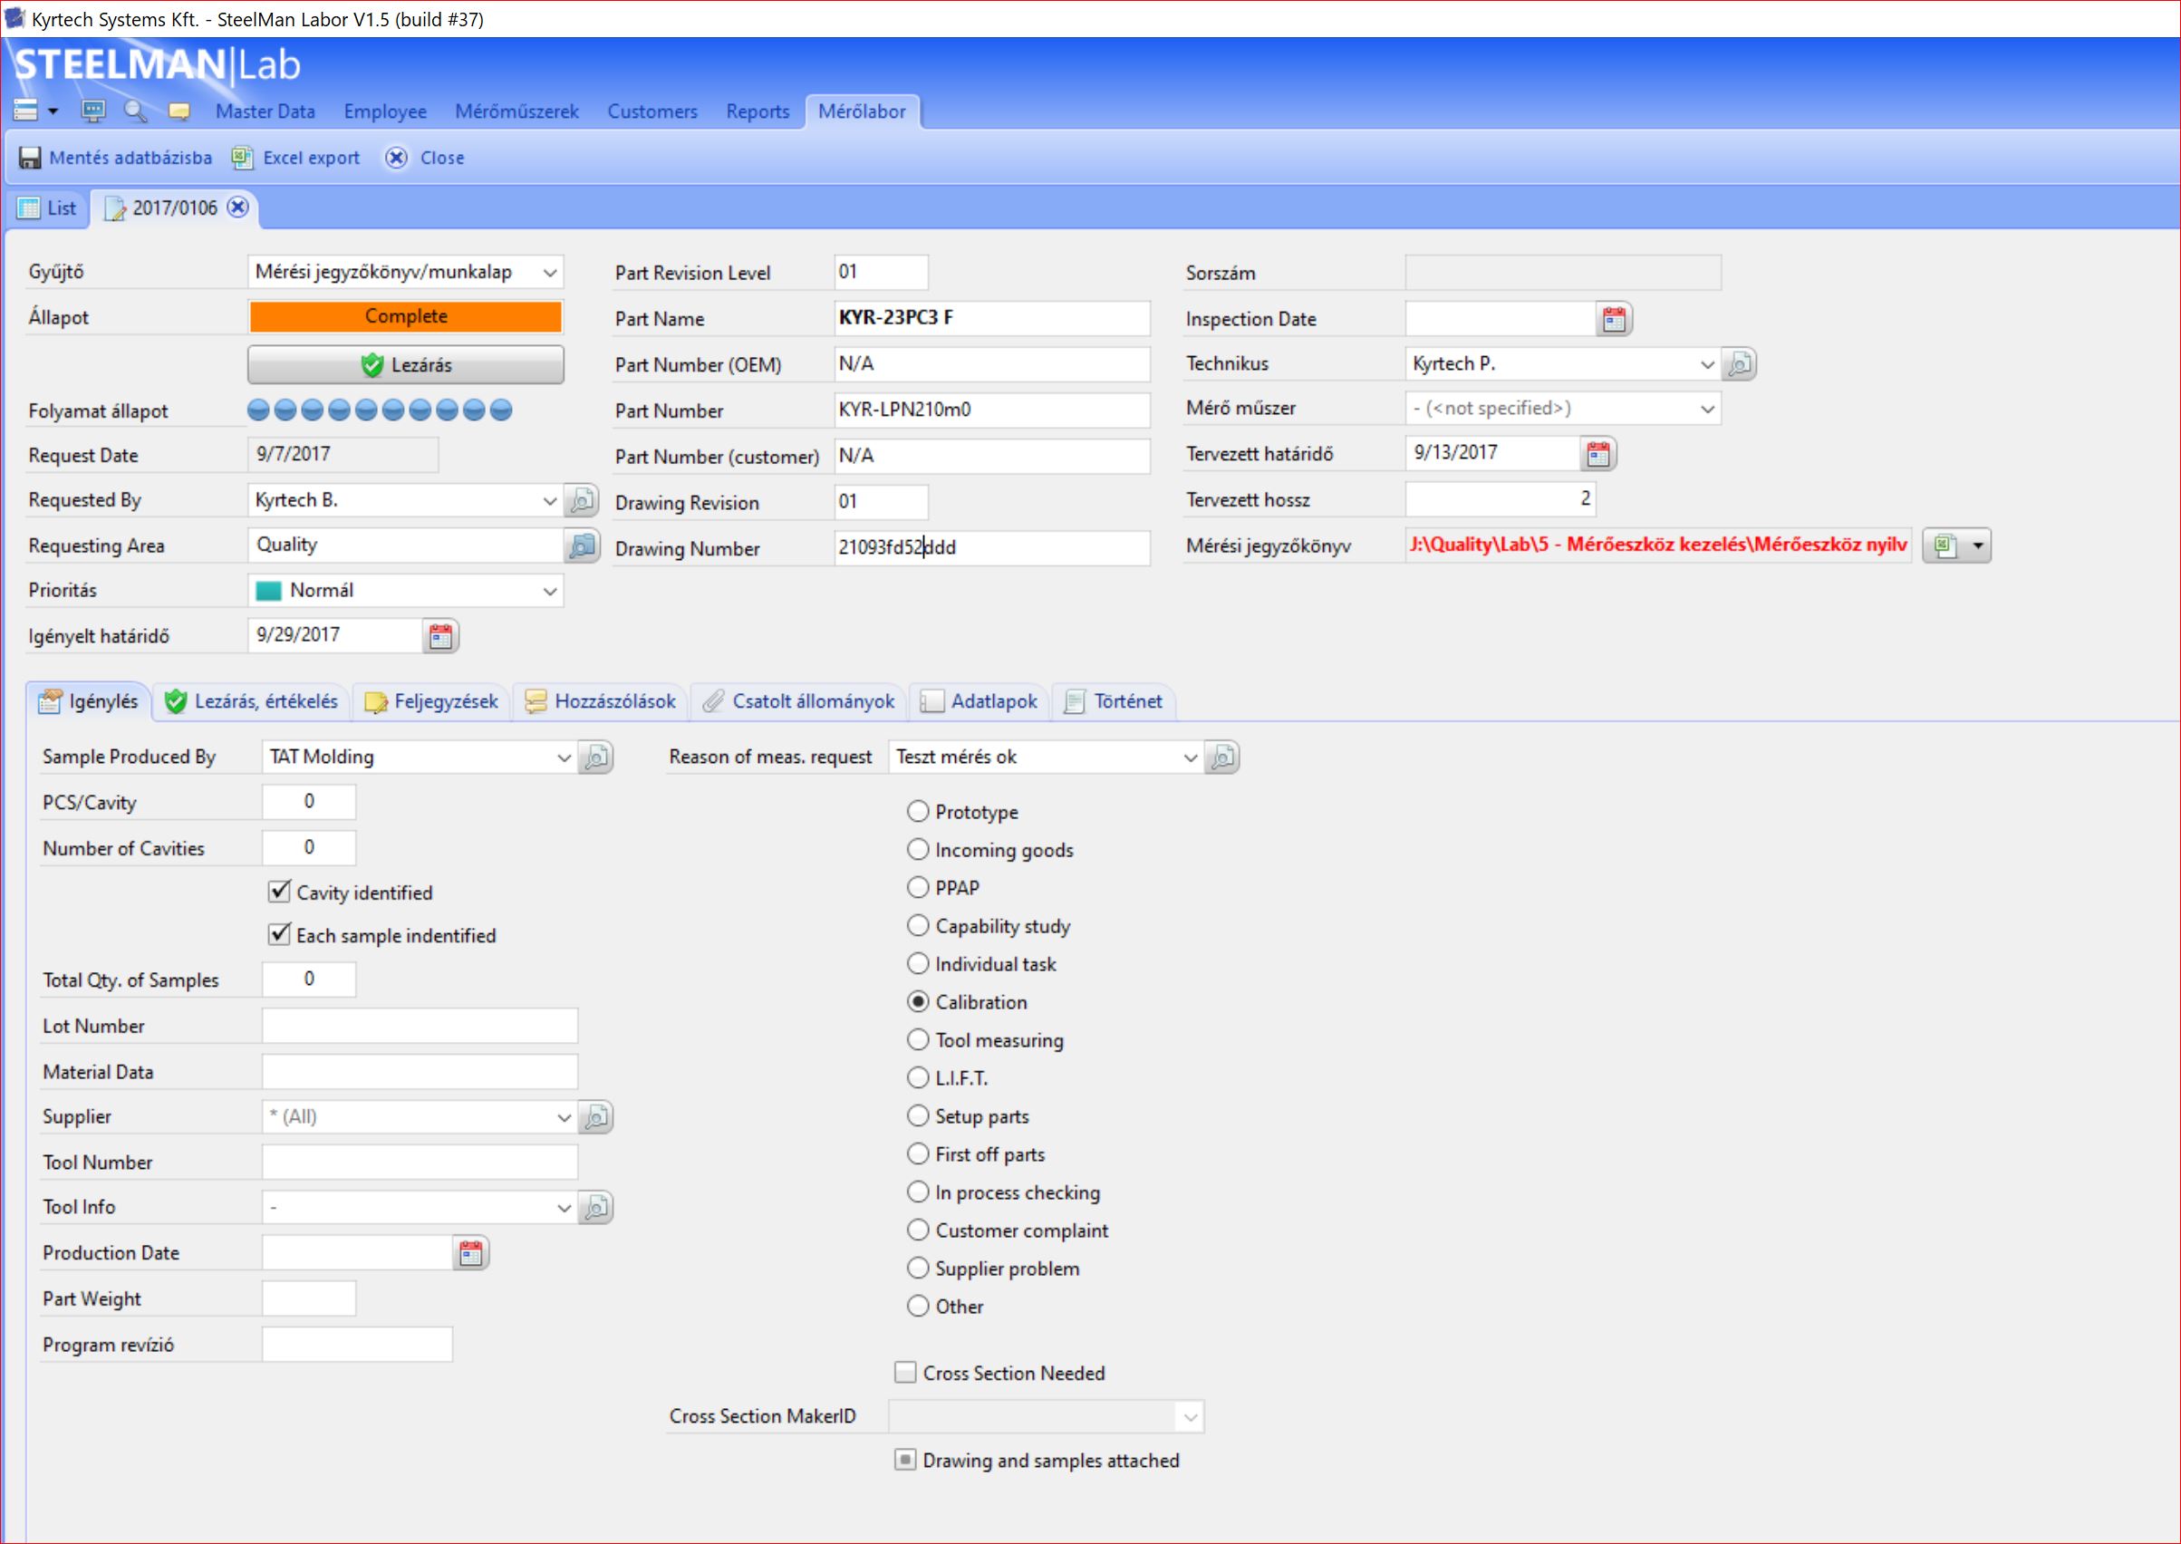Click the Close toolbar button

pyautogui.click(x=426, y=158)
